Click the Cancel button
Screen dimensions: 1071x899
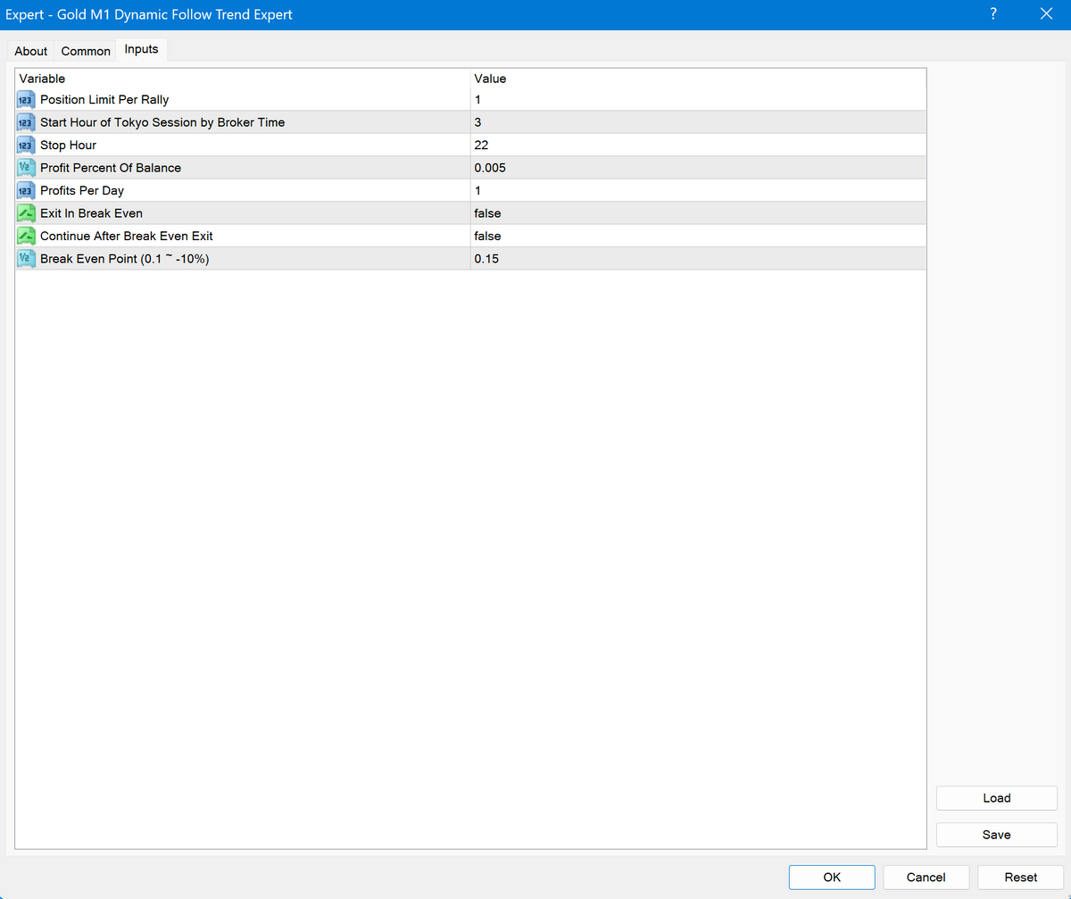[926, 878]
